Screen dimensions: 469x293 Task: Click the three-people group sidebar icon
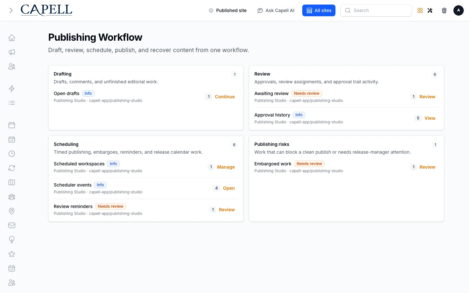[12, 197]
